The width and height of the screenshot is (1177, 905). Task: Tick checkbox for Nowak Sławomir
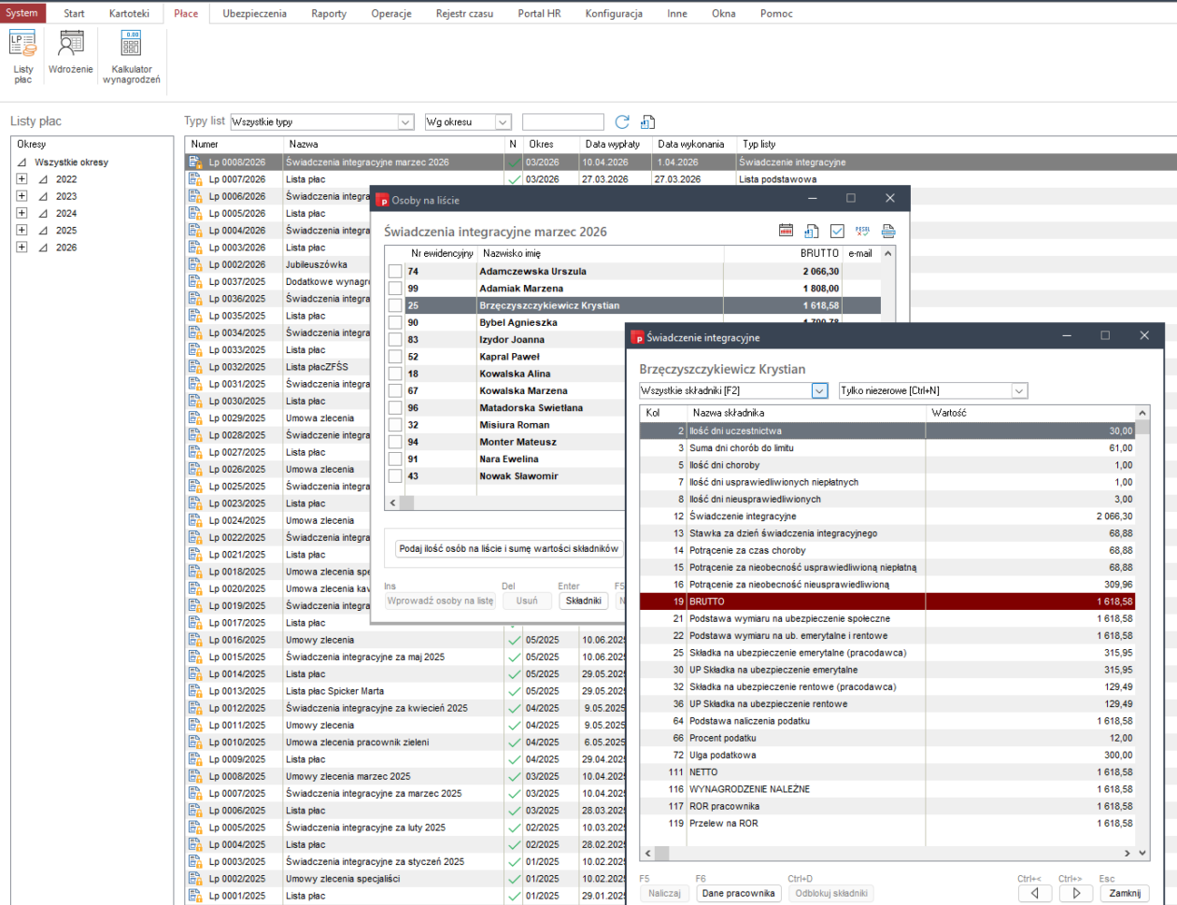[395, 476]
